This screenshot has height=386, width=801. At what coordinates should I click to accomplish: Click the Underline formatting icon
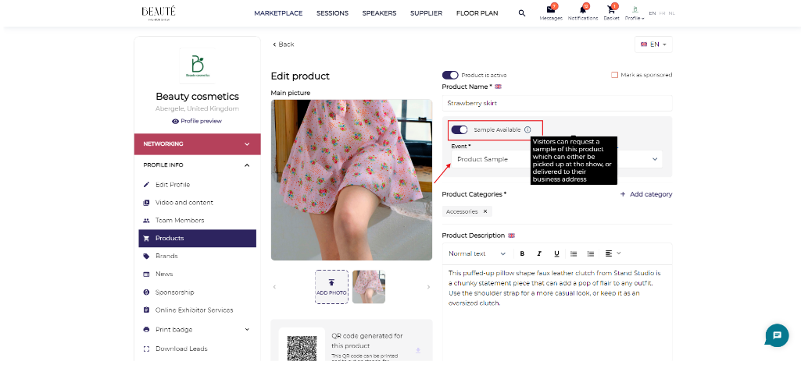[556, 253]
